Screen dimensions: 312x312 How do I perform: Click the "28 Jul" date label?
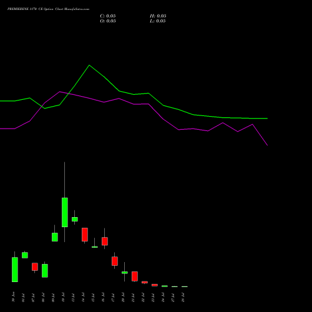pyautogui.click(x=183, y=298)
